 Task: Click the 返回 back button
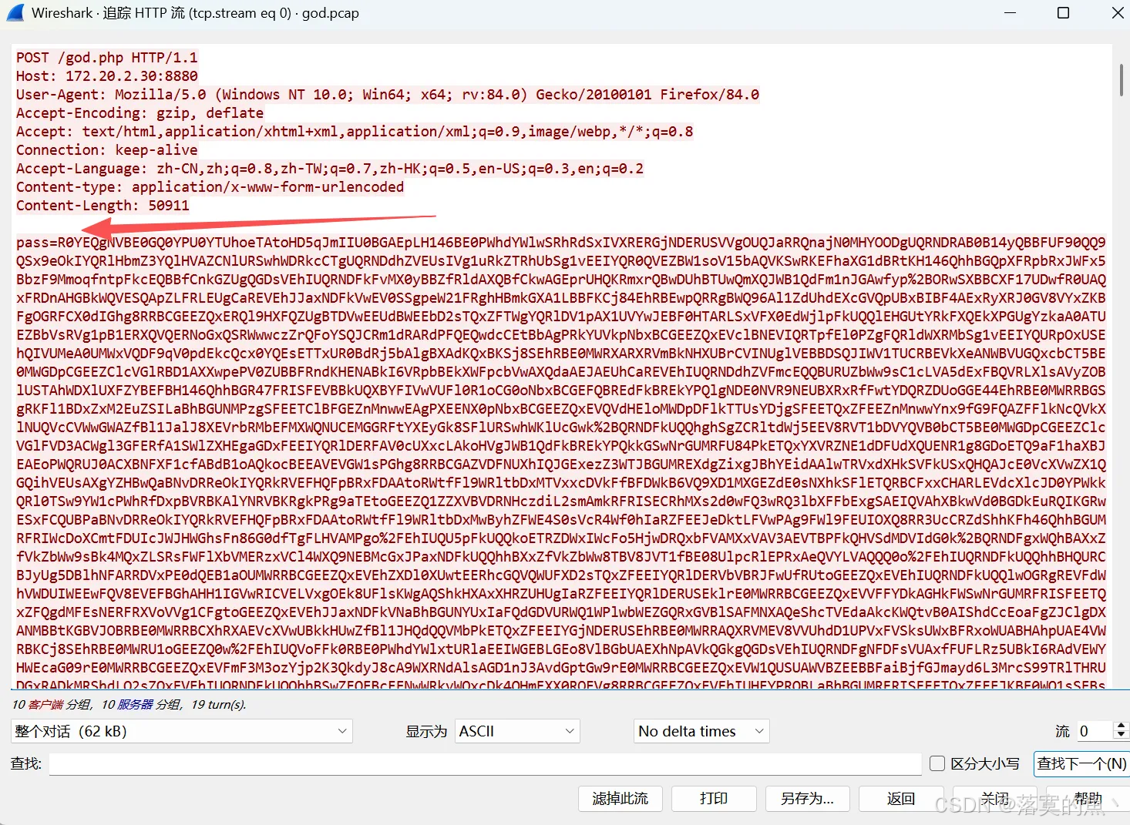901,799
